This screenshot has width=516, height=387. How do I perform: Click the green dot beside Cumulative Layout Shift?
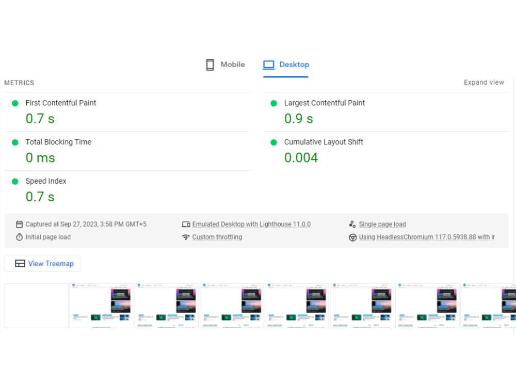[274, 142]
